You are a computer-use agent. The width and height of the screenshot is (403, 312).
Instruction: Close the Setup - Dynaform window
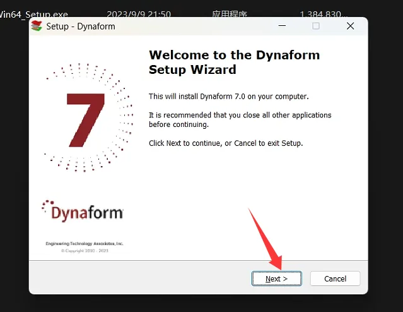350,26
